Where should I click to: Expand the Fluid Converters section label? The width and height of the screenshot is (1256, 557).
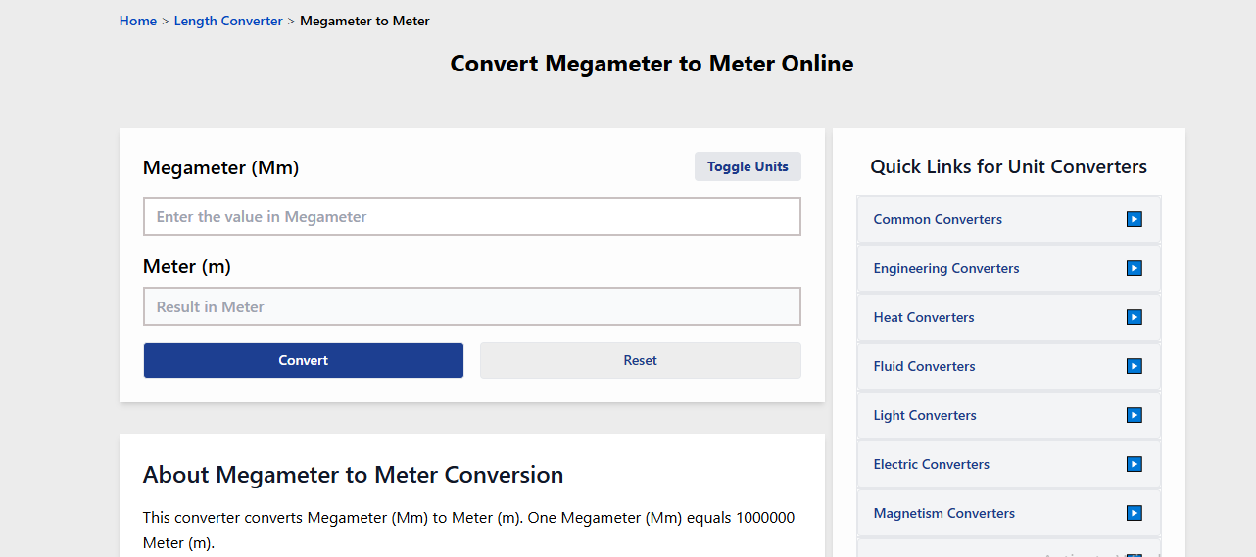point(925,366)
